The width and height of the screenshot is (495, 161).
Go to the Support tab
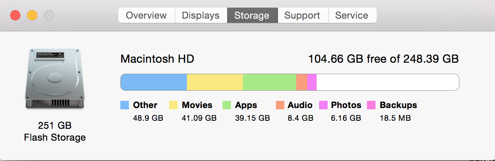pyautogui.click(x=303, y=16)
